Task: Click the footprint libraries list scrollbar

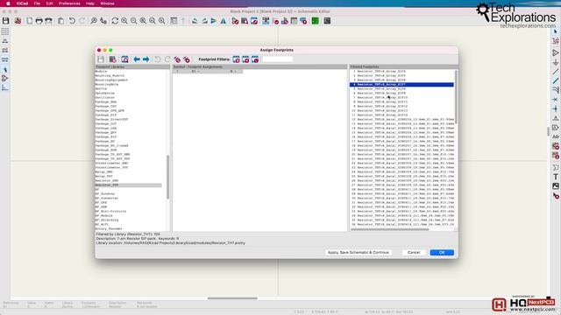Action: coord(167,177)
